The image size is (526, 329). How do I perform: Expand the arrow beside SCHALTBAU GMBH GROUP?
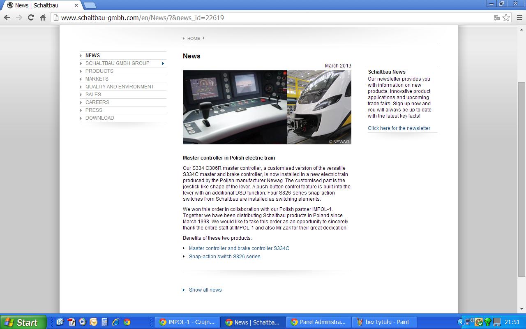click(x=163, y=63)
